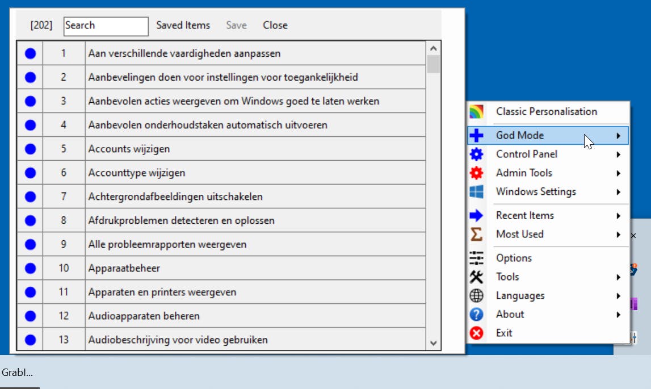Click the blue plus God Mode icon
Screen dimensions: 651x389
(x=476, y=135)
